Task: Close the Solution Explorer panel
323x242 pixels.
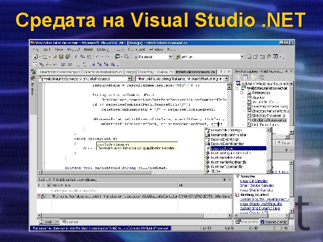Action: [292, 71]
